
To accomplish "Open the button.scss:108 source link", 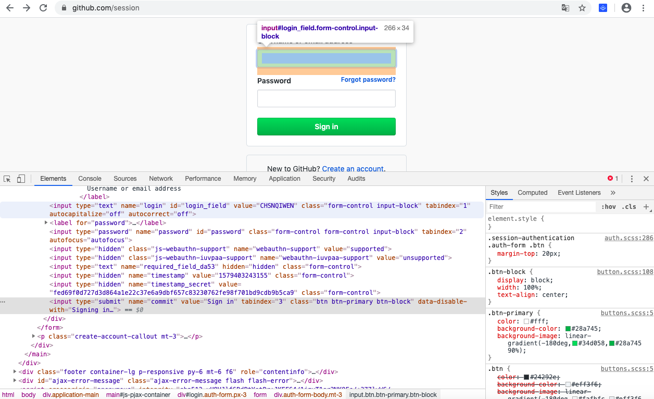I will (625, 272).
